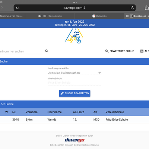149x149 pixels.
Task: Select the Aesculap Halbmarathon combo box
Action: (x=75, y=73)
